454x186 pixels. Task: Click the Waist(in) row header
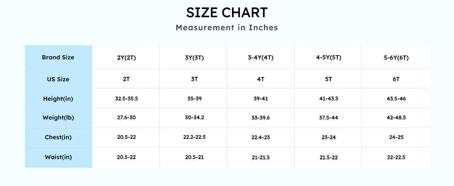point(58,157)
